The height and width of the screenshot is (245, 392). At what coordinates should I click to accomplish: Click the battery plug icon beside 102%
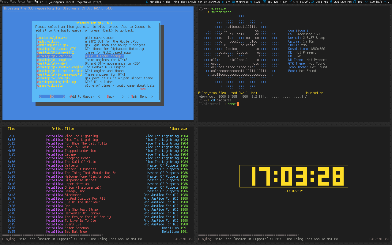(251, 2)
